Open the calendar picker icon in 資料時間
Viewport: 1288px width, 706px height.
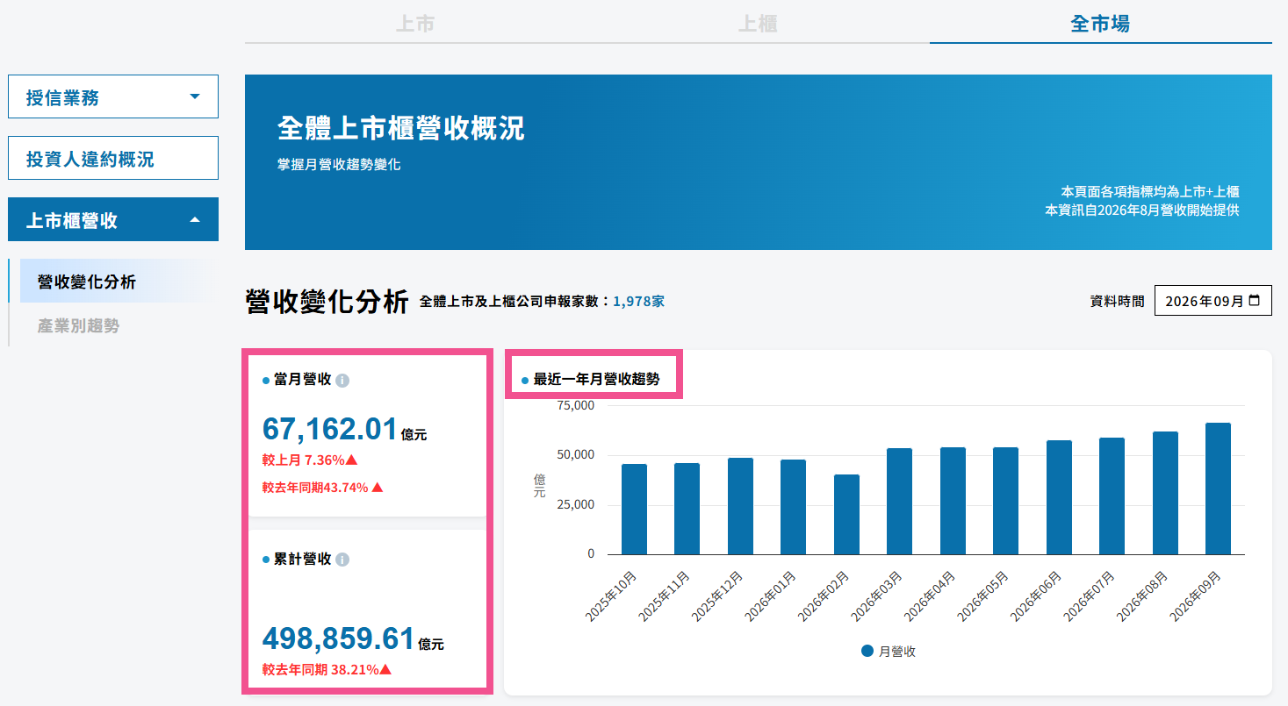pyautogui.click(x=1254, y=300)
